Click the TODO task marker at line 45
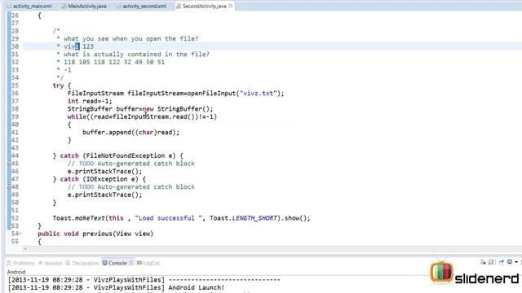 click(x=9, y=164)
